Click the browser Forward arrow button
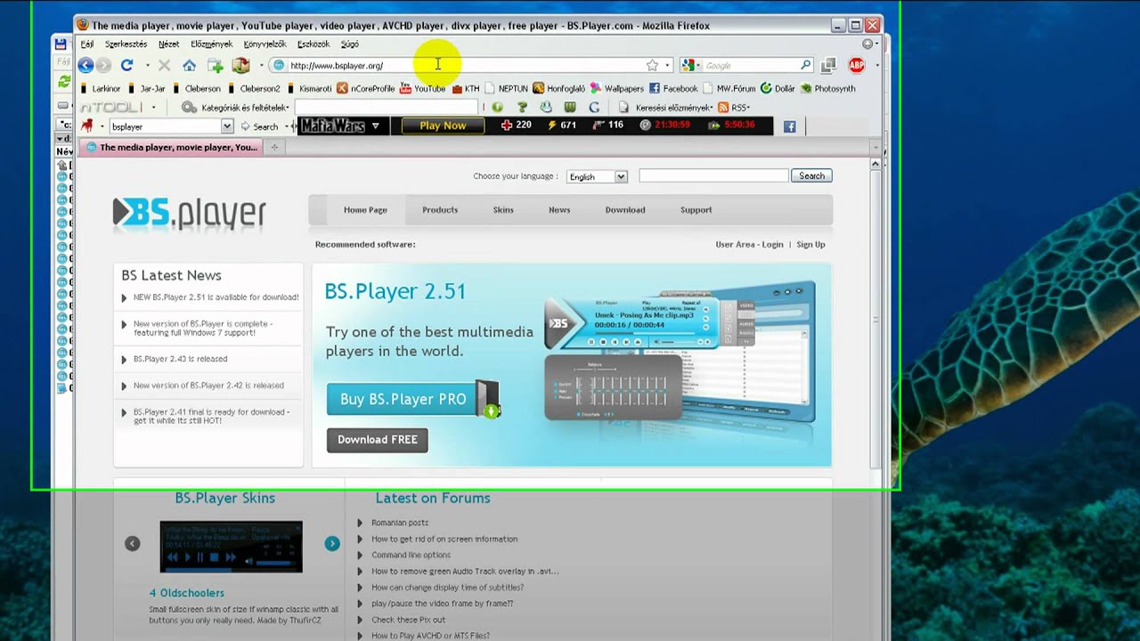The width and height of the screenshot is (1140, 641). 104,65
